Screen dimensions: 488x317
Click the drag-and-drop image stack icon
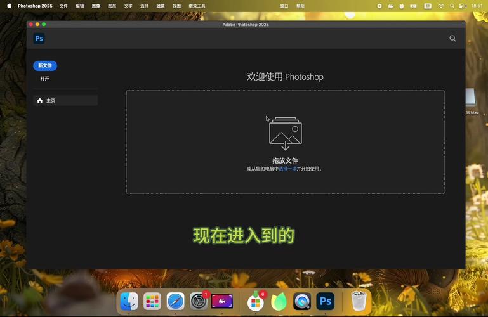coord(286,133)
